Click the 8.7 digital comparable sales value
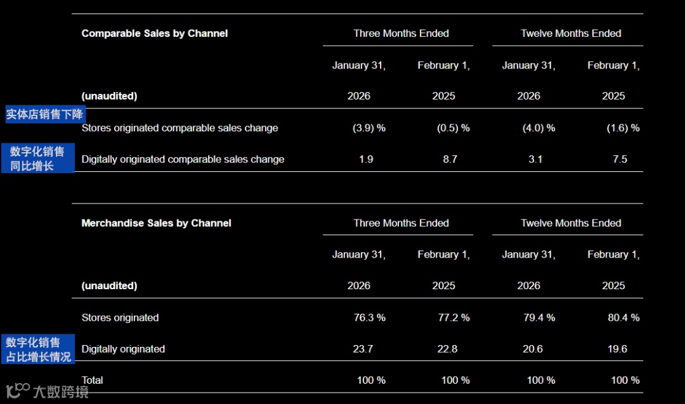685x404 pixels. pos(450,159)
